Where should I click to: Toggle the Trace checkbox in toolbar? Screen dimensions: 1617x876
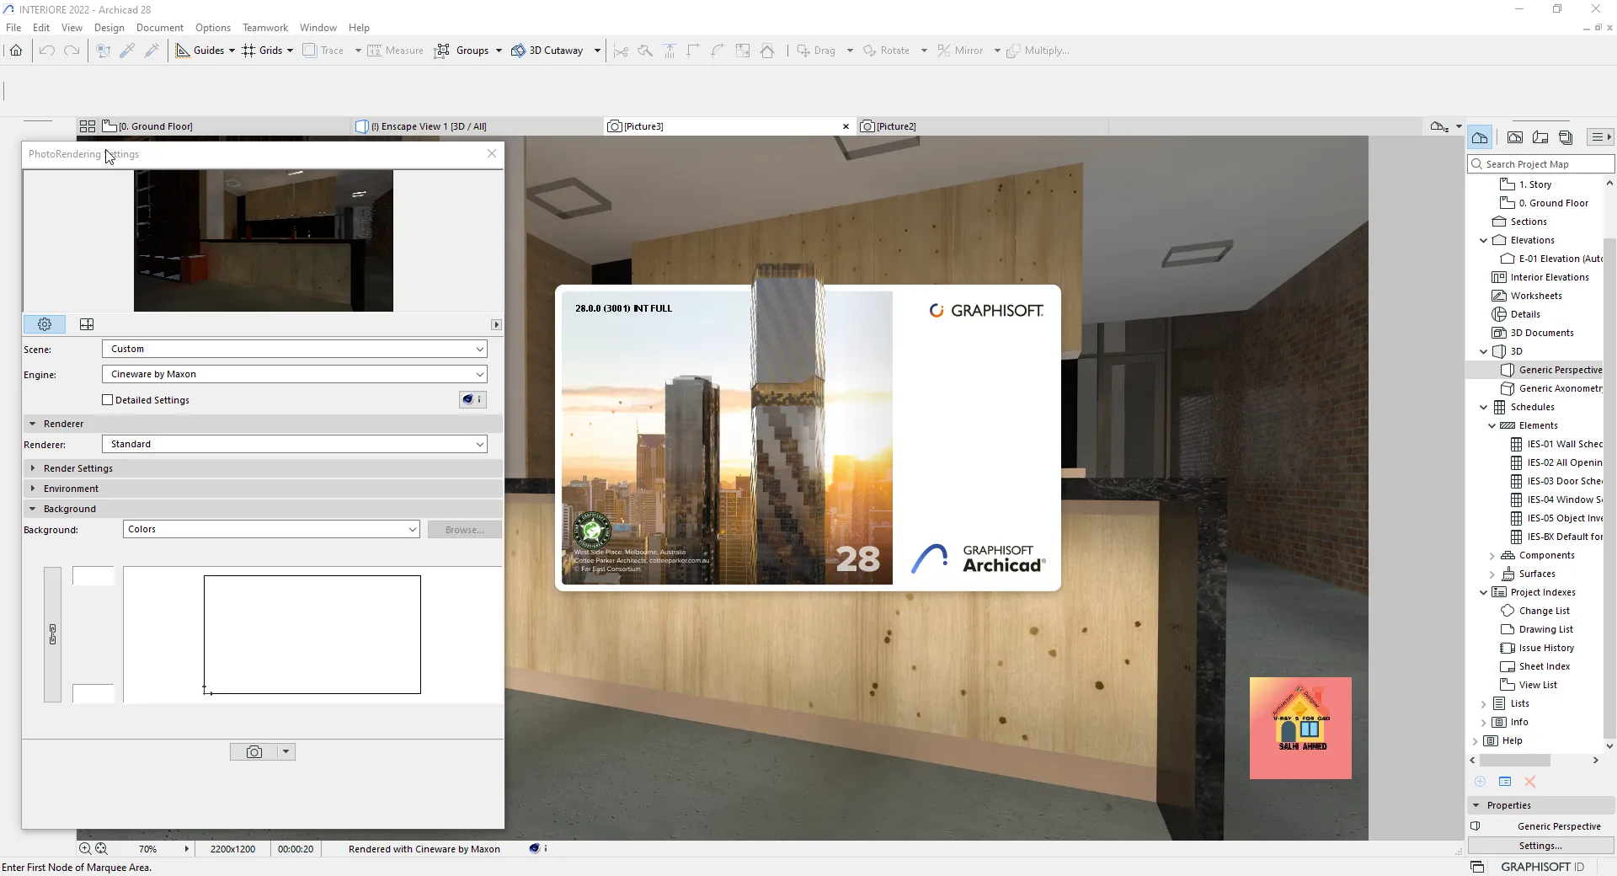pos(310,51)
